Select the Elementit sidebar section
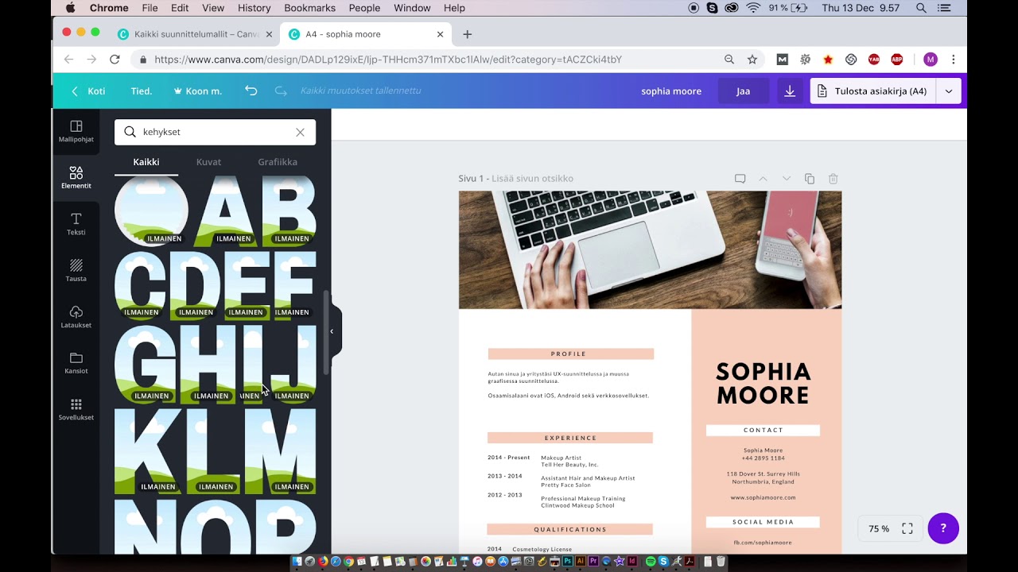Screen dimensions: 1018x572 click(x=76, y=178)
